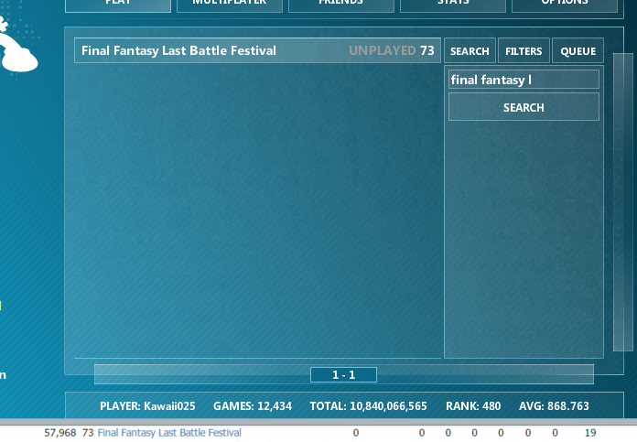637x442 pixels.
Task: Click the UNPLAYED status on the song row
Action: [x=382, y=51]
